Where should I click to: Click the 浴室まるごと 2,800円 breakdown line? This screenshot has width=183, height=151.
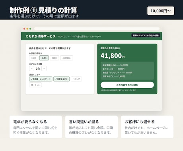click(x=114, y=76)
